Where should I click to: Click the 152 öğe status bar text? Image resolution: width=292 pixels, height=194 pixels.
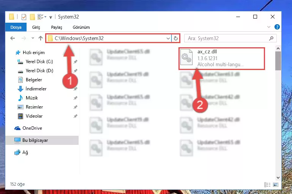click(x=17, y=184)
